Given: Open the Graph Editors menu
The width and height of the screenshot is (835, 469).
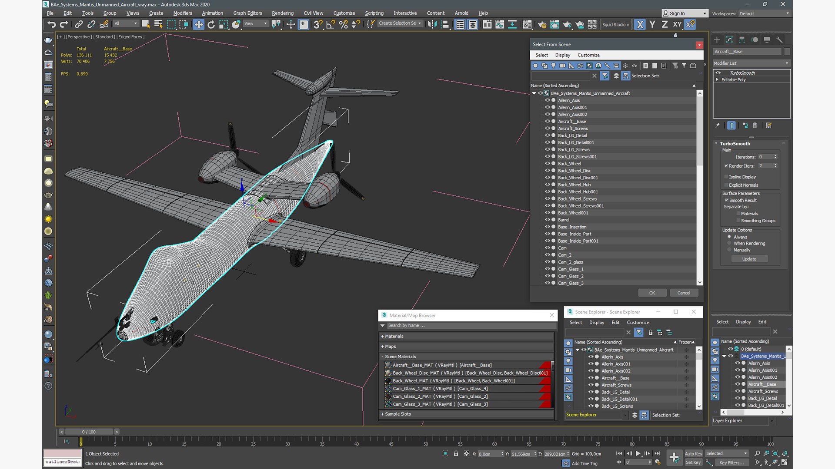Looking at the screenshot, I should coord(247,13).
